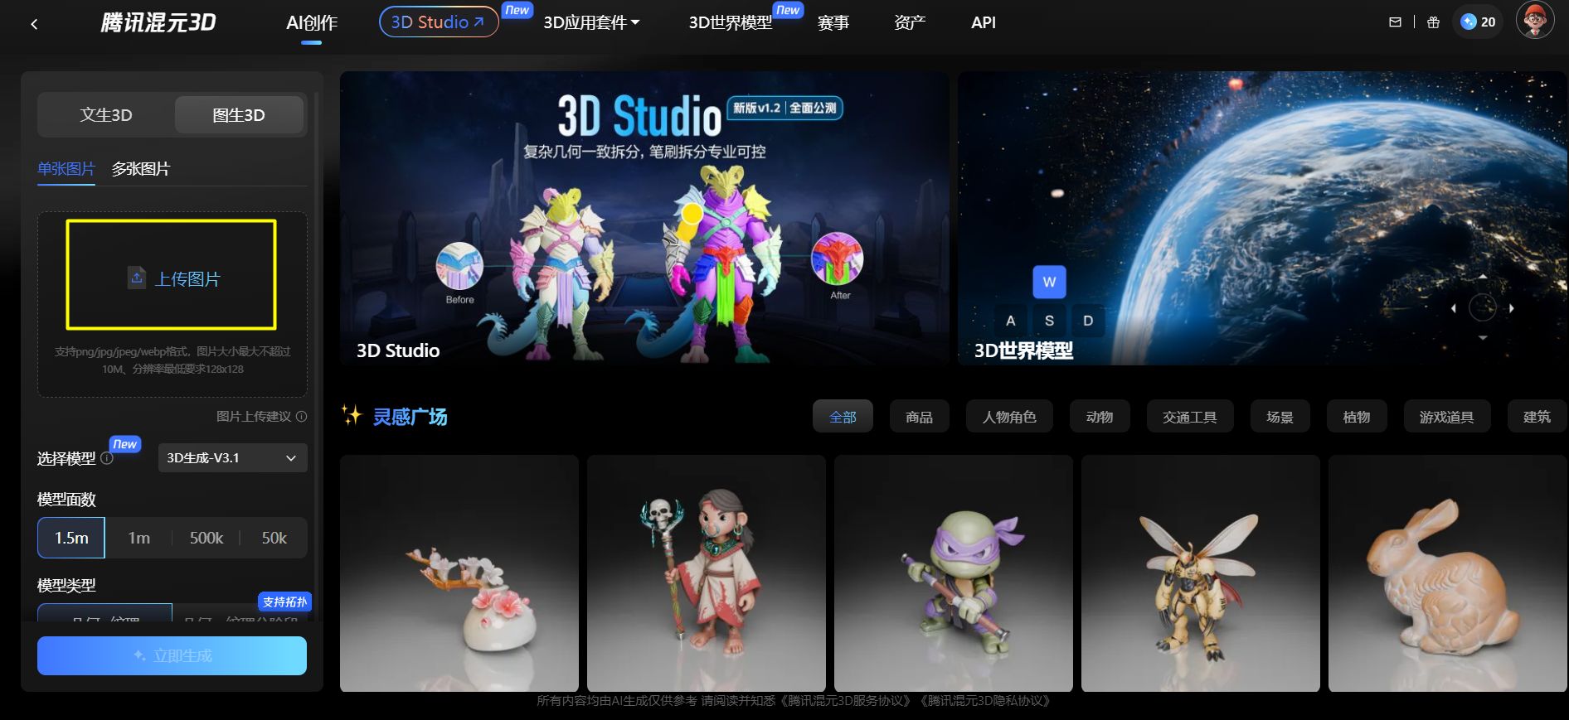Click the right arrow on the globe banner
This screenshot has height=720, width=1569.
[x=1512, y=308]
